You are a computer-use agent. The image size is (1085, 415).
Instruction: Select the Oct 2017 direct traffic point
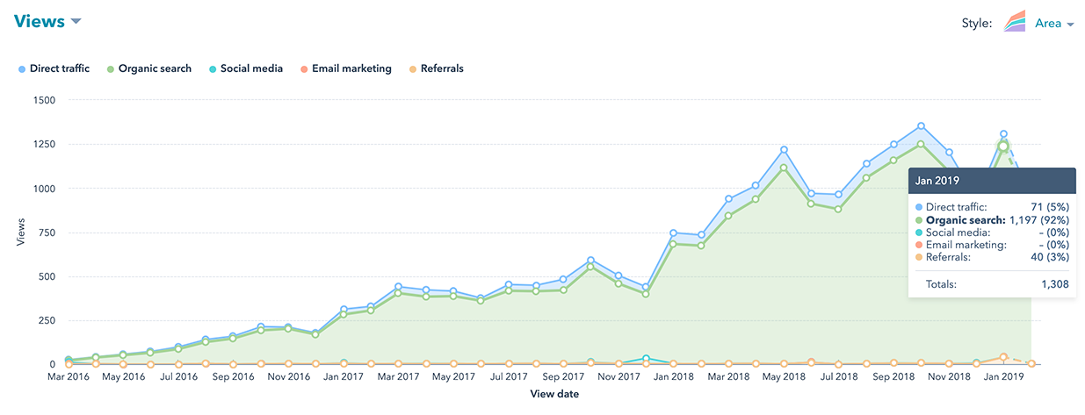(x=591, y=261)
